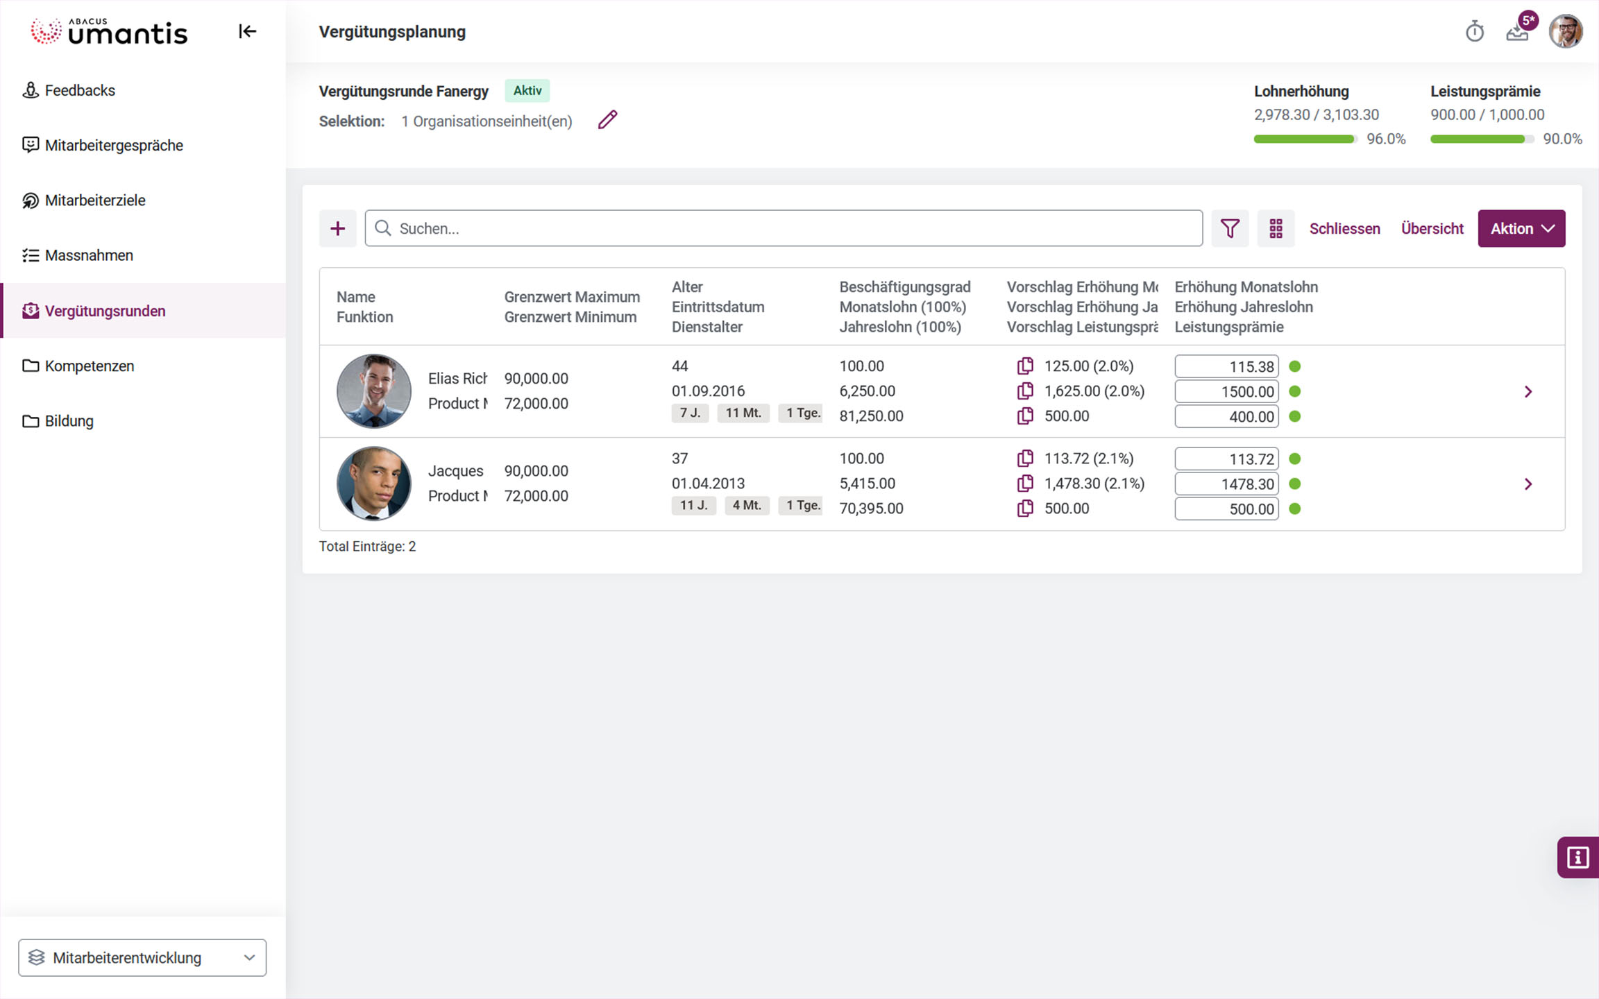Viewport: 1599px width, 999px height.
Task: Click the Übersicht link
Action: click(1432, 228)
